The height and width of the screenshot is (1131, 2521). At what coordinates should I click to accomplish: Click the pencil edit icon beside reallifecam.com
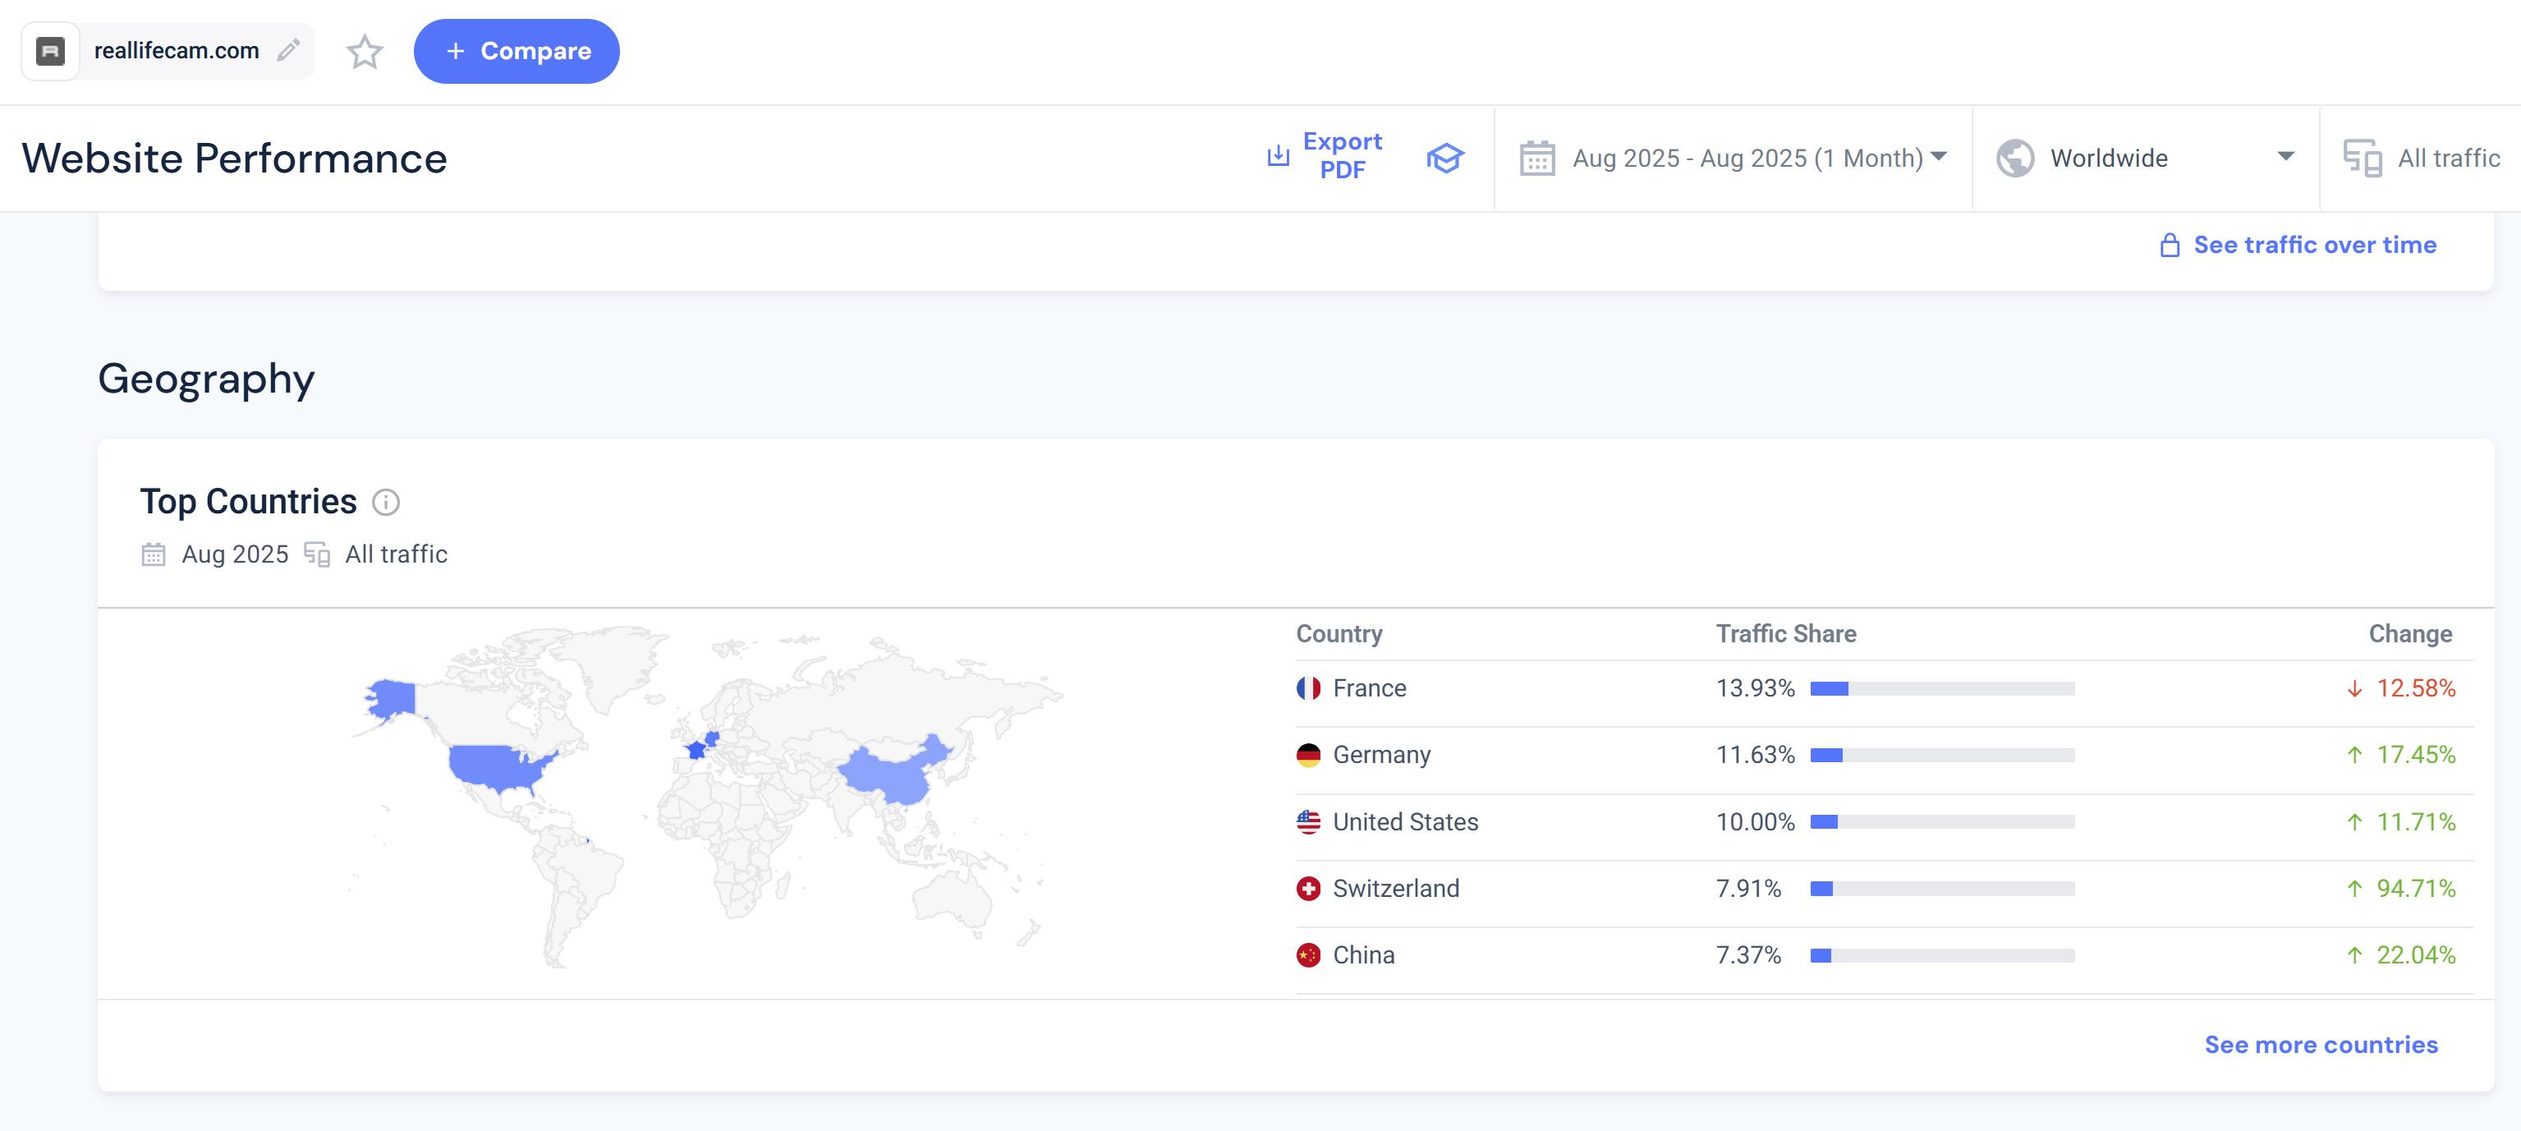click(x=287, y=50)
